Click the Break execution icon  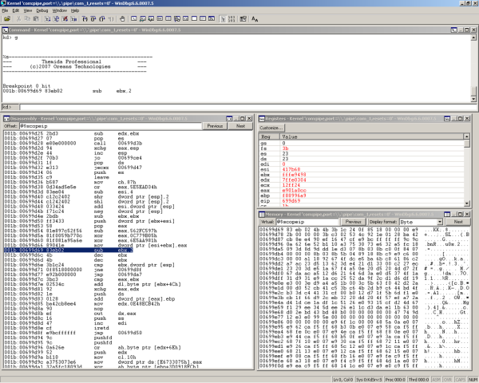click(x=73, y=19)
